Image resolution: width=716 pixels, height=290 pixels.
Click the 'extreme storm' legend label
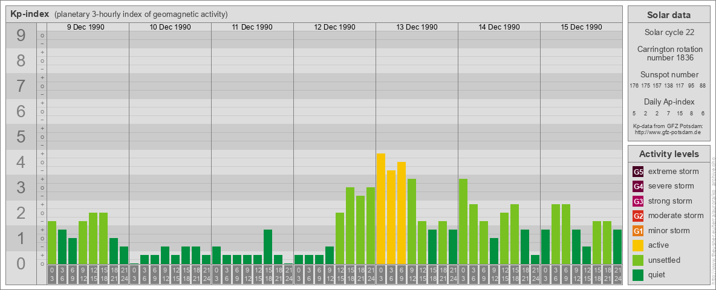674,172
